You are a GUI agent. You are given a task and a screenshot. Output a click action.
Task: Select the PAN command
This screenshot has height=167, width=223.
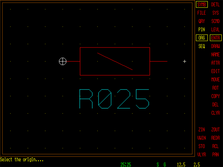(x=215, y=155)
